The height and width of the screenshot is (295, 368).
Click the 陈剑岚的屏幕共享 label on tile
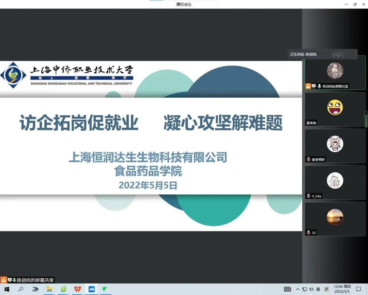coord(335,86)
